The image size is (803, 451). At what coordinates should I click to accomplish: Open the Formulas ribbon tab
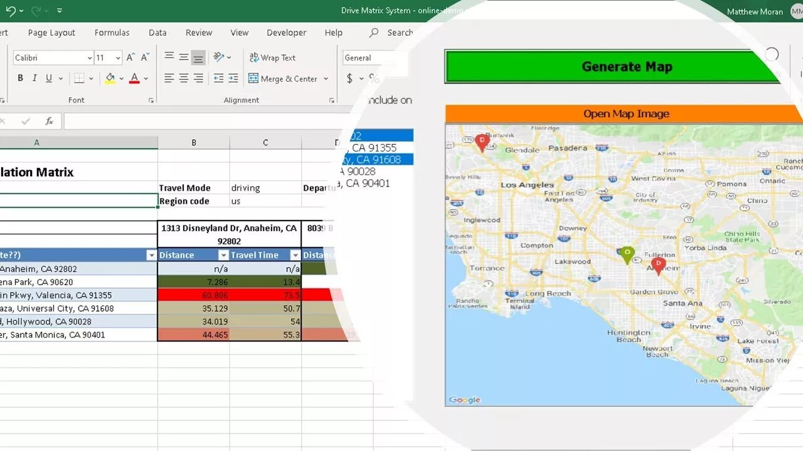tap(112, 33)
